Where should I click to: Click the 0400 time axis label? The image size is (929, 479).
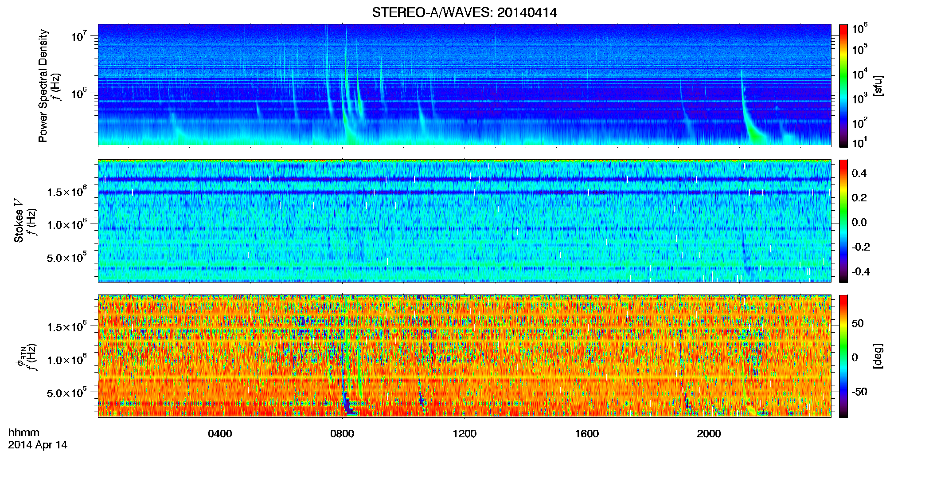click(x=220, y=433)
